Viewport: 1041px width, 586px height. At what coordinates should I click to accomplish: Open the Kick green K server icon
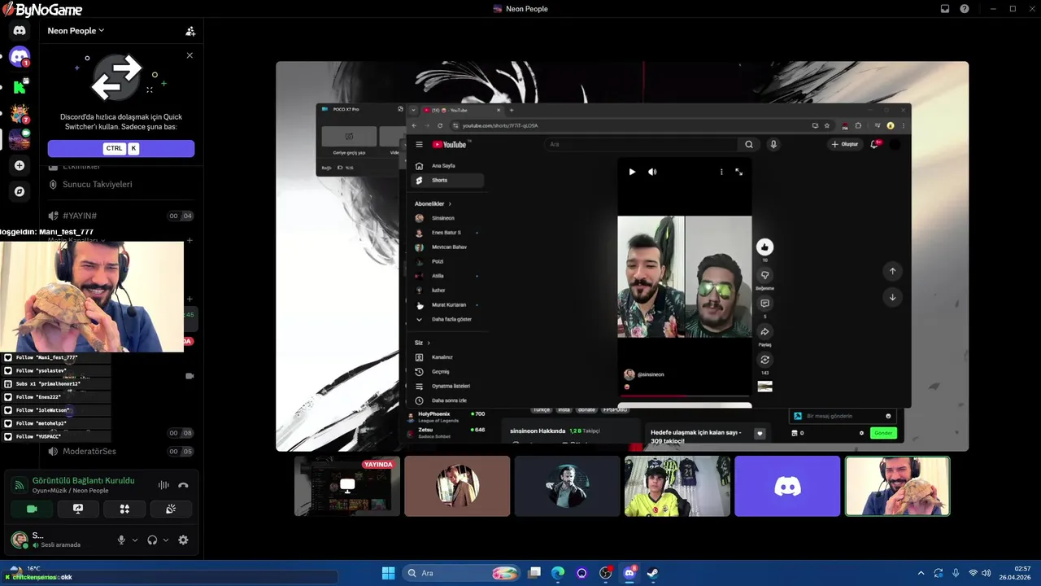tap(20, 85)
